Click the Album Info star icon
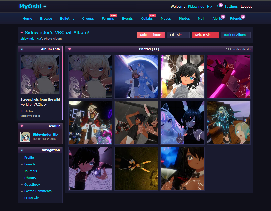The height and width of the screenshot is (211, 271). click(x=22, y=49)
